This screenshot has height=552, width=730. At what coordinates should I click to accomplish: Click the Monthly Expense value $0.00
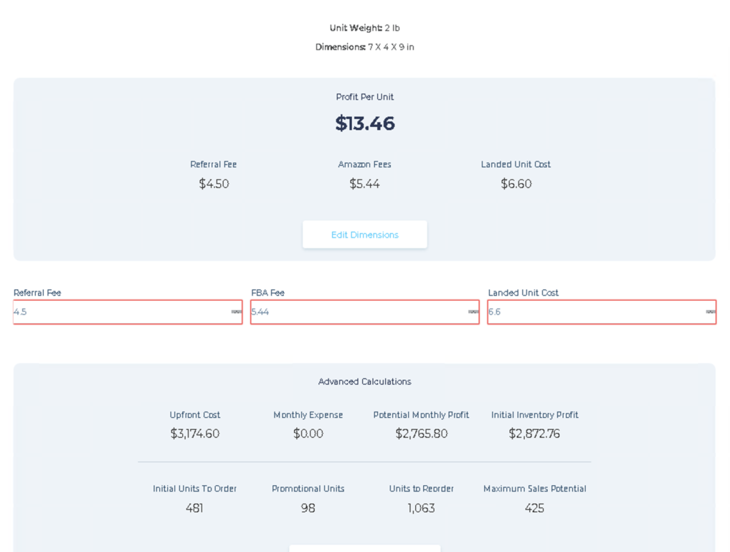pos(308,434)
